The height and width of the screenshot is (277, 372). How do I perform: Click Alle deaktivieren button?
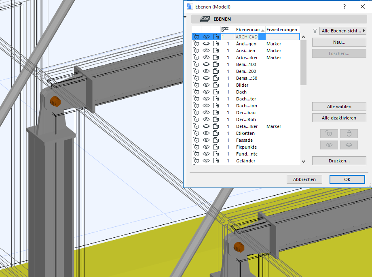pyautogui.click(x=339, y=118)
